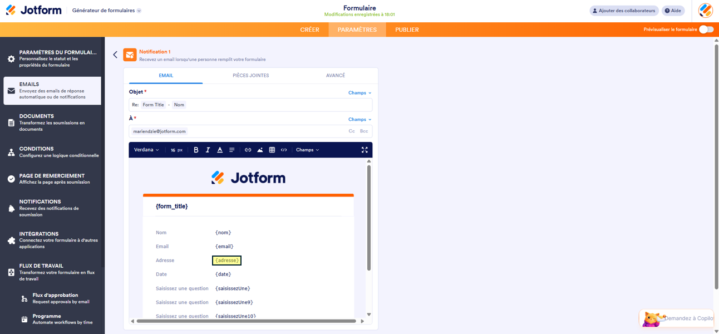Image resolution: width=719 pixels, height=334 pixels.
Task: Open the Champs dropdown for Objet
Action: coord(360,93)
